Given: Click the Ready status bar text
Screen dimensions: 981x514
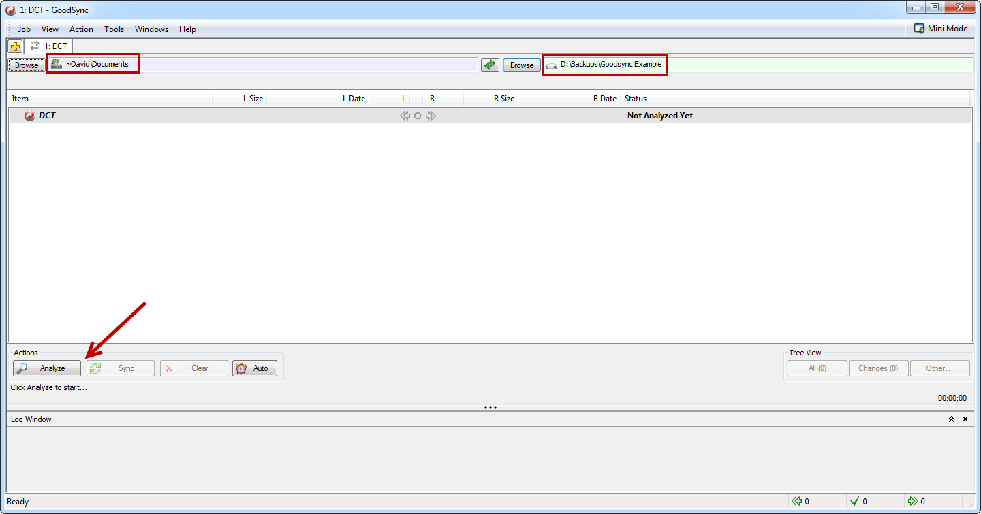Looking at the screenshot, I should pyautogui.click(x=18, y=502).
